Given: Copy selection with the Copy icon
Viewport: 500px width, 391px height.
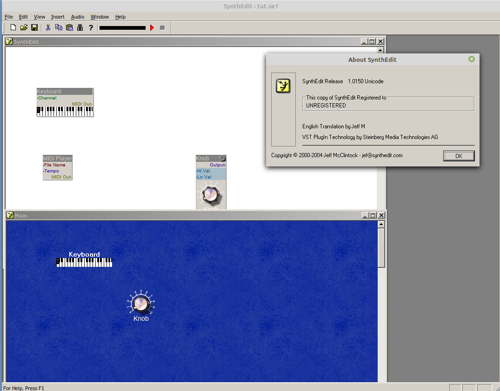Looking at the screenshot, I should [x=59, y=28].
